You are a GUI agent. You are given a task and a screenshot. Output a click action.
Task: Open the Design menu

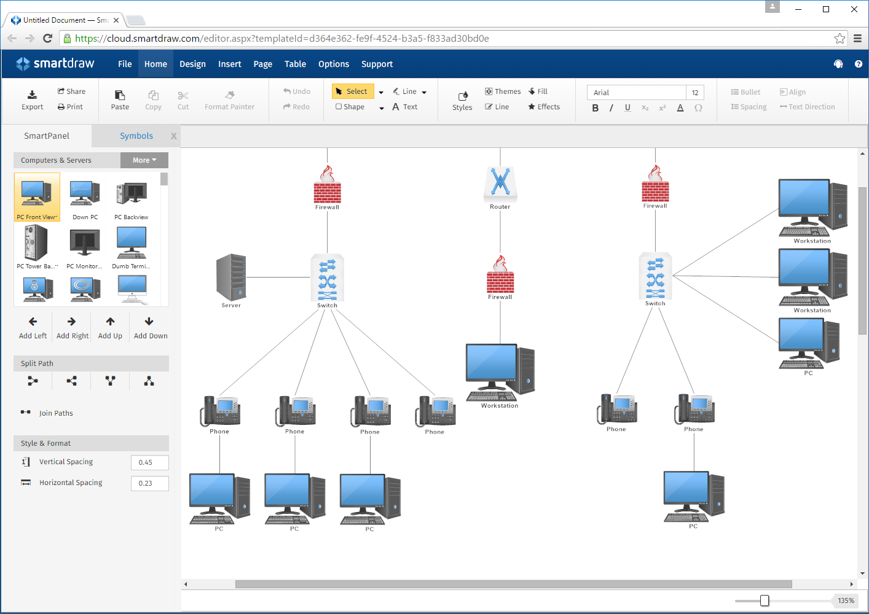pyautogui.click(x=192, y=64)
